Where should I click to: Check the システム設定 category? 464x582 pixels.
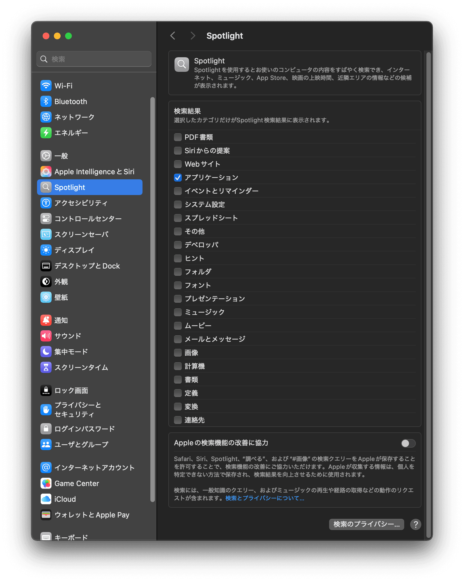point(178,205)
